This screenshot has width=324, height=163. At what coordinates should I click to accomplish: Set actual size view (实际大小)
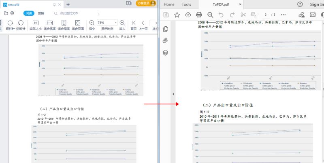click(36, 25)
